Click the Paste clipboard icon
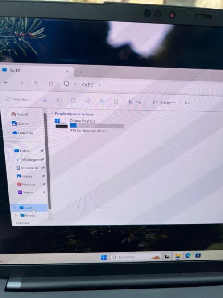This screenshot has height=298, width=223. tap(74, 100)
